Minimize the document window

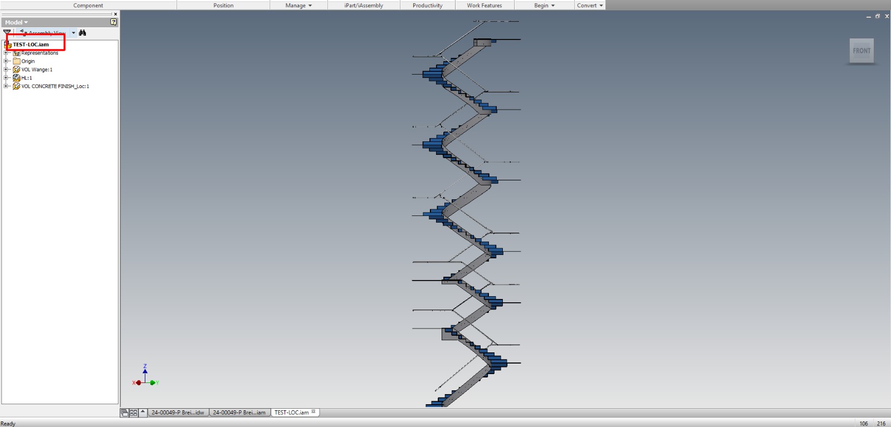tap(868, 17)
